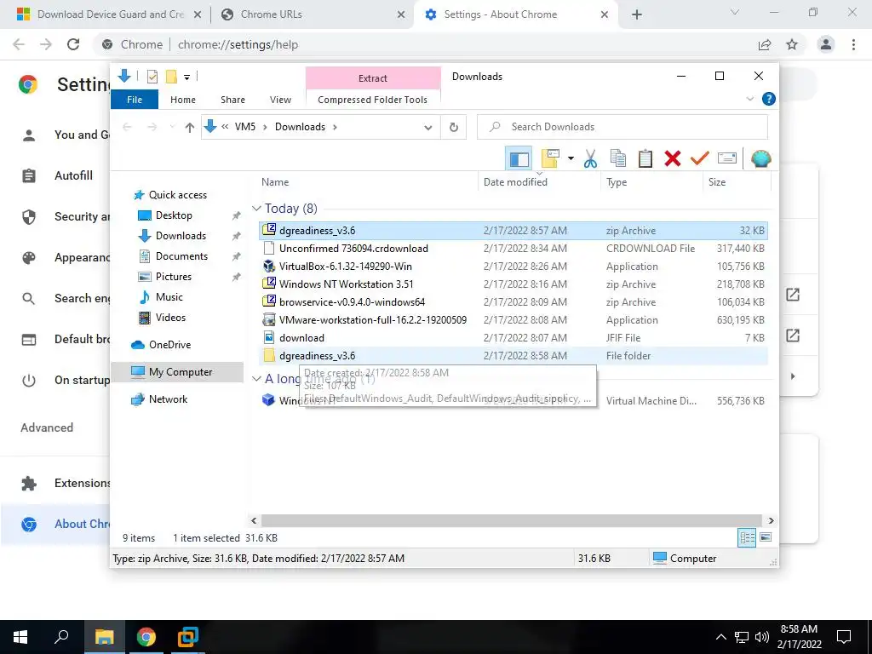
Task: Click the Copy toolbar icon
Action: [618, 159]
